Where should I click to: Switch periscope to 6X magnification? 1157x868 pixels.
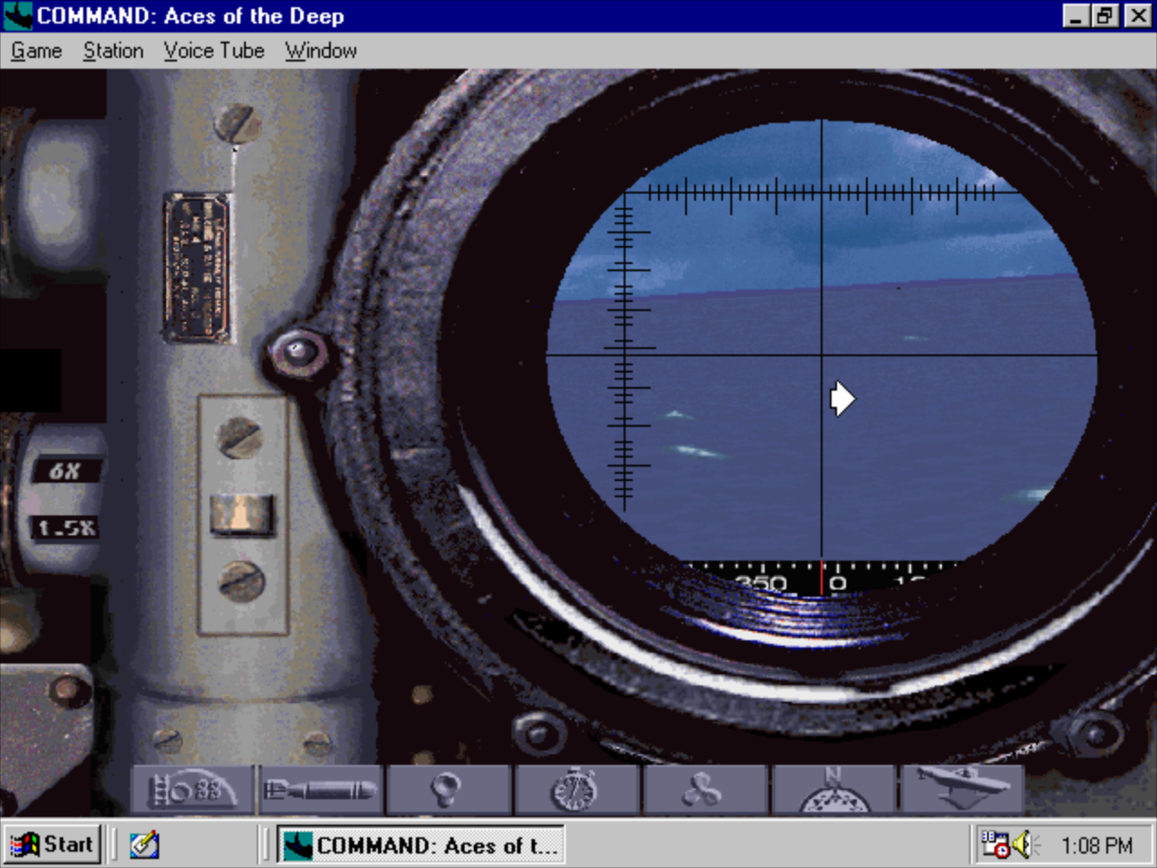[65, 471]
